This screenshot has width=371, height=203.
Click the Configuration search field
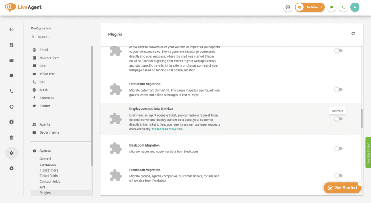coord(62,37)
